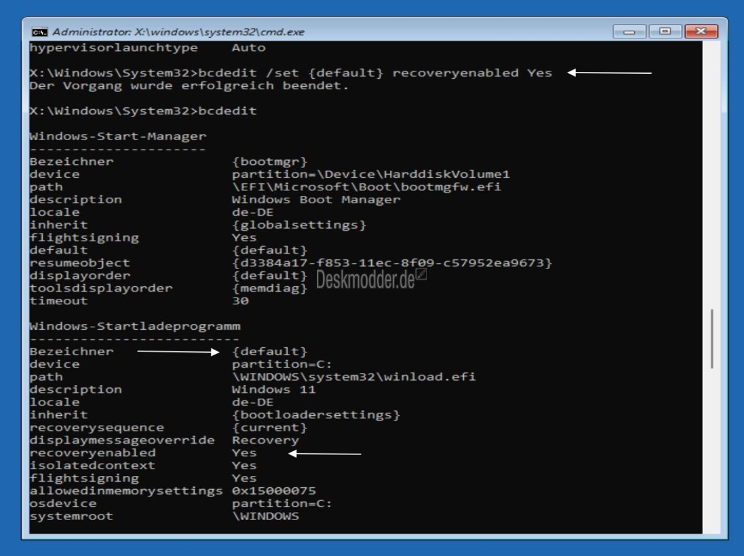Click the minimize button on the console window
The image size is (744, 556).
coord(630,30)
